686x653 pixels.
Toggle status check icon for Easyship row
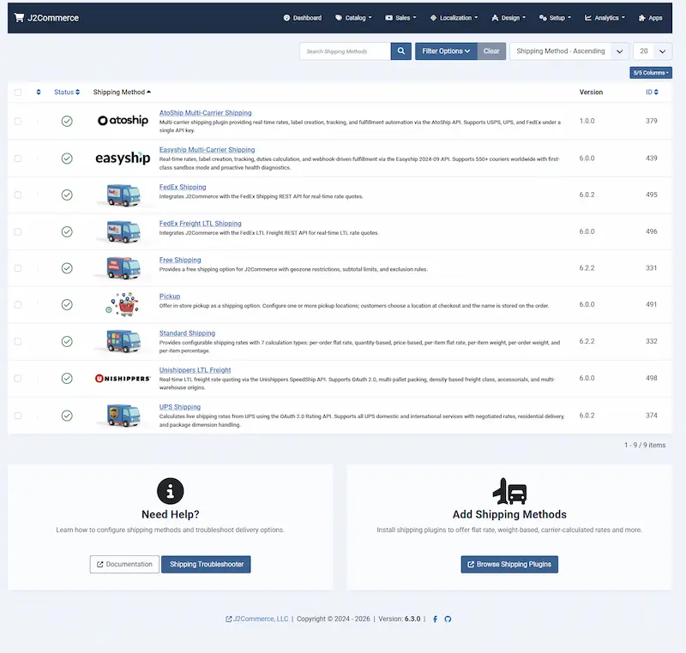(67, 159)
